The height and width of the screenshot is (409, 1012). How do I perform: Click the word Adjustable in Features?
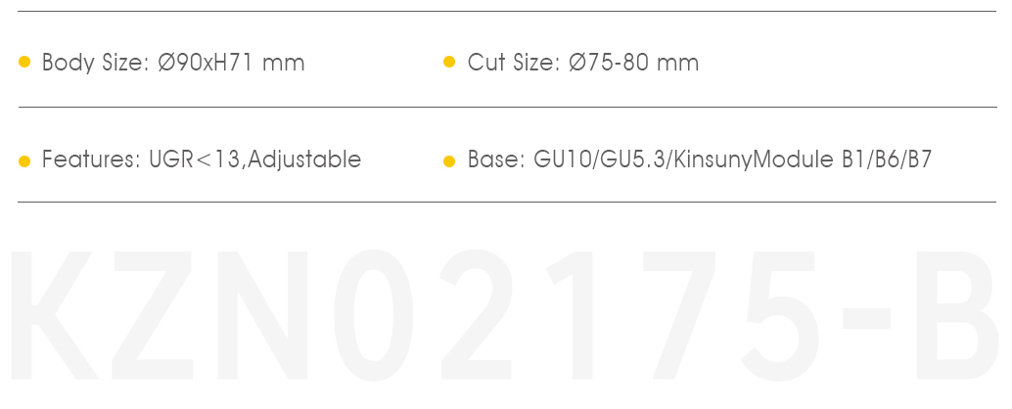tap(304, 159)
